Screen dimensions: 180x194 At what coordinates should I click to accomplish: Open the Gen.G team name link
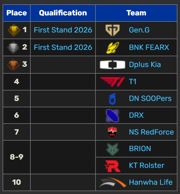coord(139,30)
